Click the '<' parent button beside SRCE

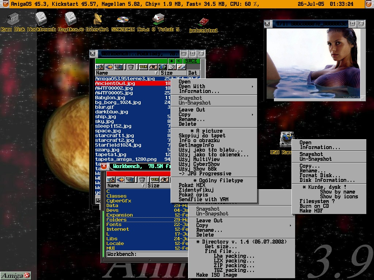point(179,61)
